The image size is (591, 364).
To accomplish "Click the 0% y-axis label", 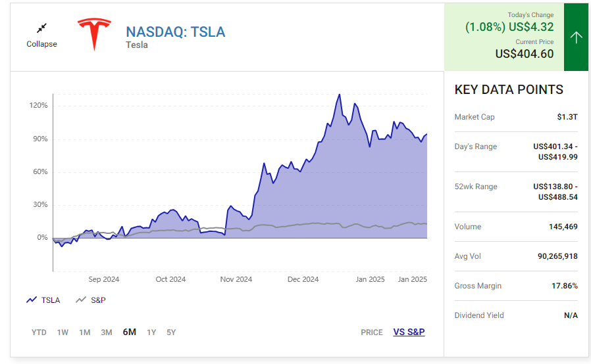I will tap(42, 238).
